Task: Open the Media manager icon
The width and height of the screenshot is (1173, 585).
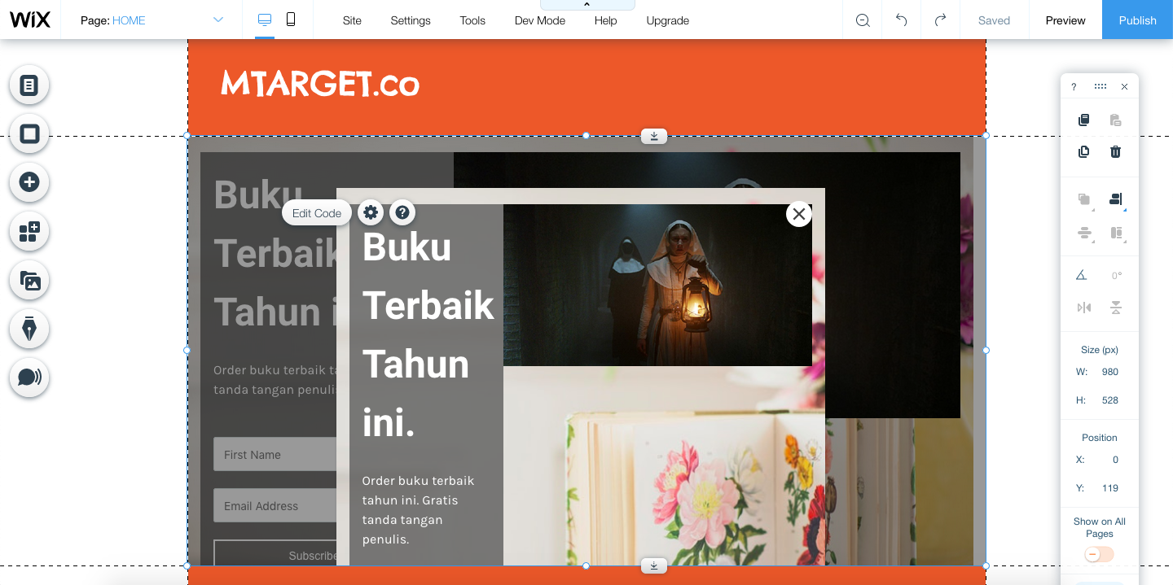Action: (29, 281)
